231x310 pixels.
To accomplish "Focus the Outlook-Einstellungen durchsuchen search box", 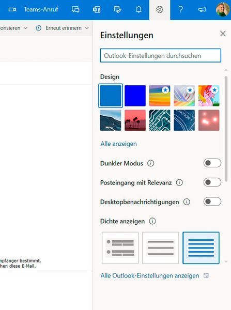I will (161, 56).
